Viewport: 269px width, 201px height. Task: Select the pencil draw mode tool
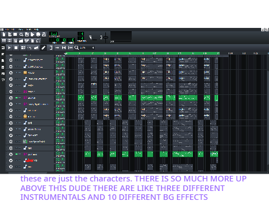click(x=43, y=48)
